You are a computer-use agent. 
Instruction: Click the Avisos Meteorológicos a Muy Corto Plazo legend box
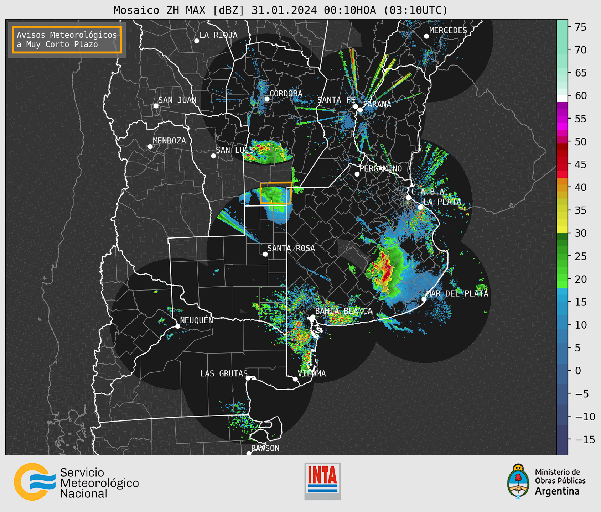(67, 40)
